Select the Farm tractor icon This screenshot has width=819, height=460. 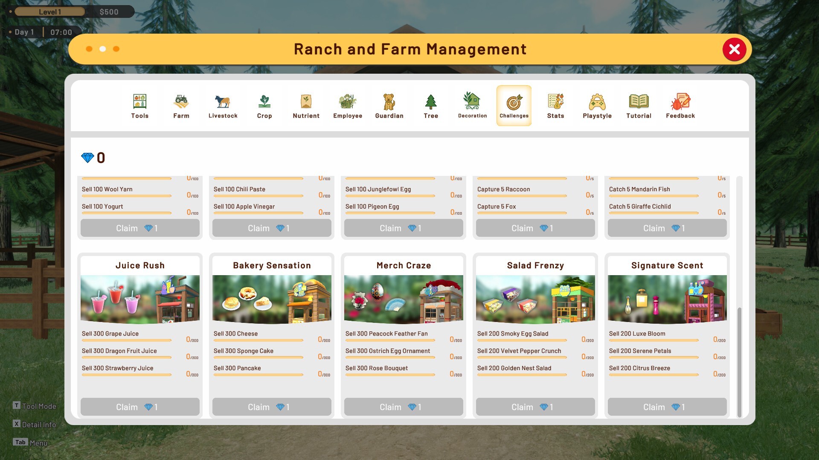181,101
